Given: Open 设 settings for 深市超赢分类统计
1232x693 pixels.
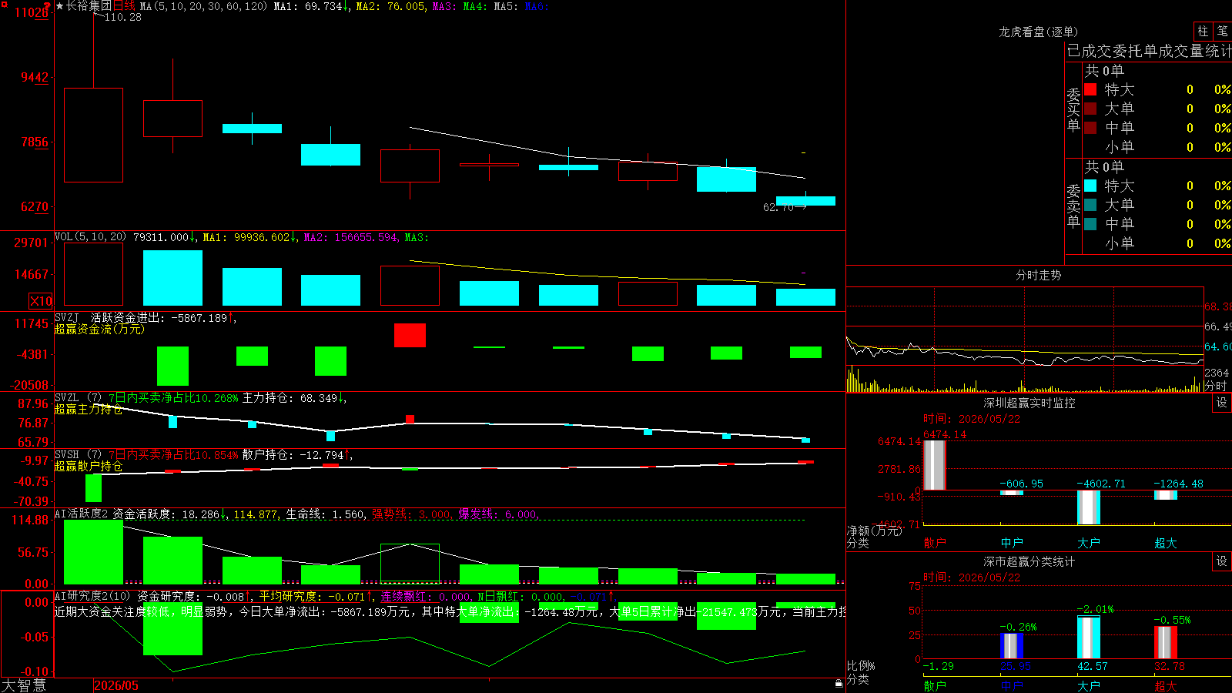Looking at the screenshot, I should (1222, 561).
